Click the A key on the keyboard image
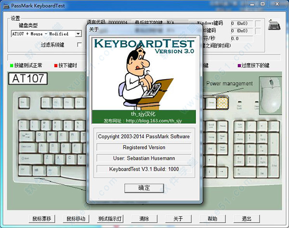This screenshot has width=289, height=228. [x=43, y=148]
